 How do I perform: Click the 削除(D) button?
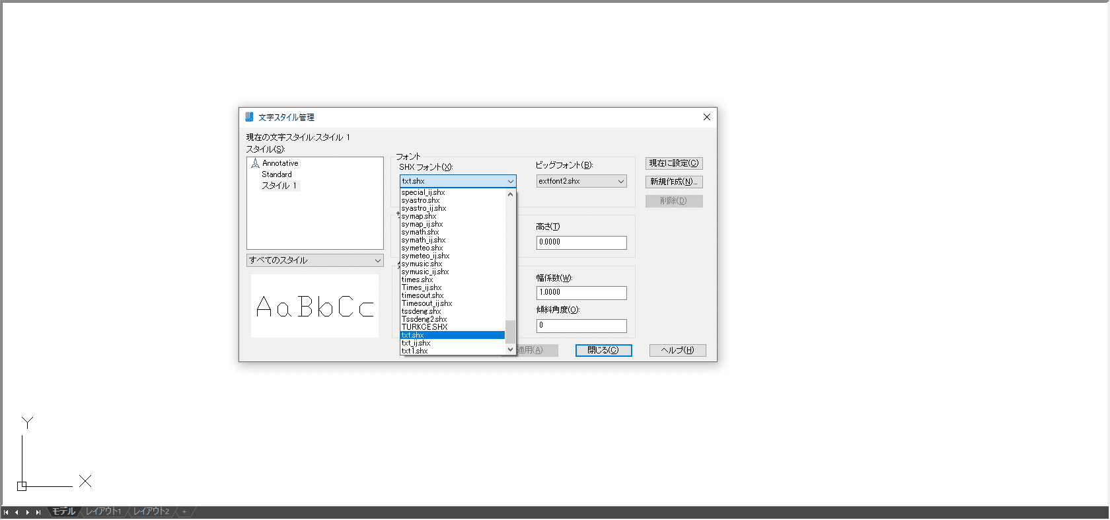[x=674, y=201]
